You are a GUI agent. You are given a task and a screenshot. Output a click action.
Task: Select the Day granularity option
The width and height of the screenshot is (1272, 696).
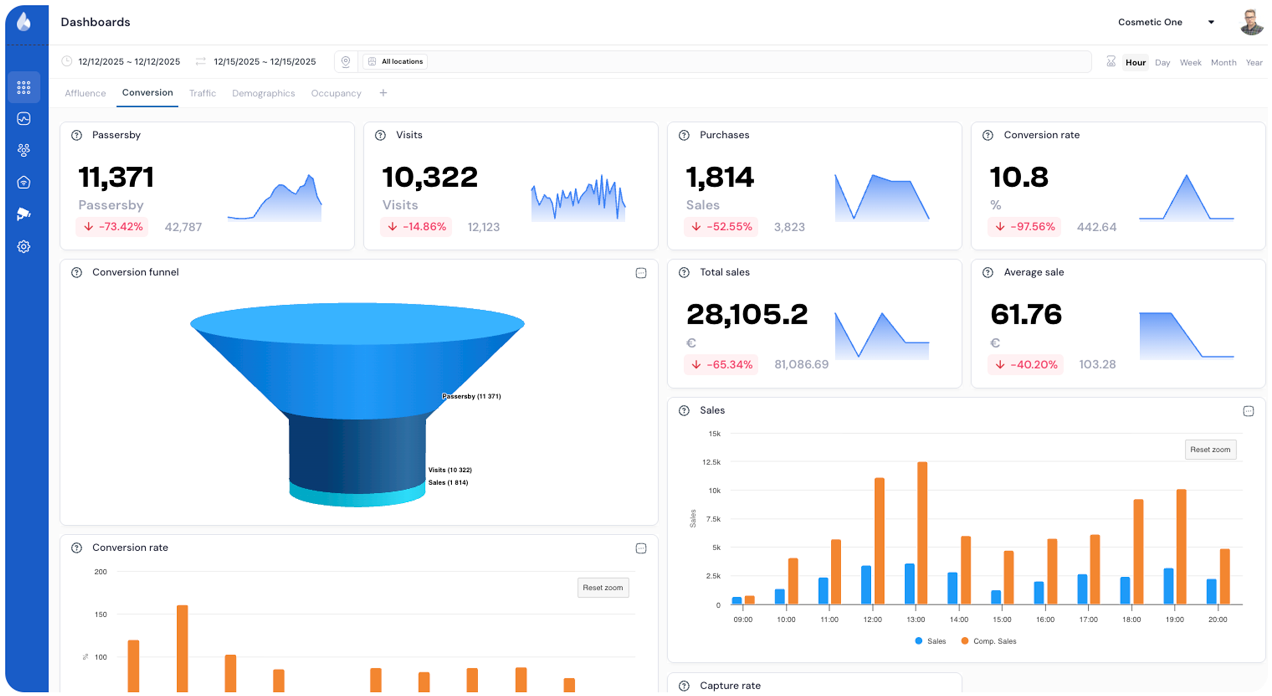[1162, 63]
